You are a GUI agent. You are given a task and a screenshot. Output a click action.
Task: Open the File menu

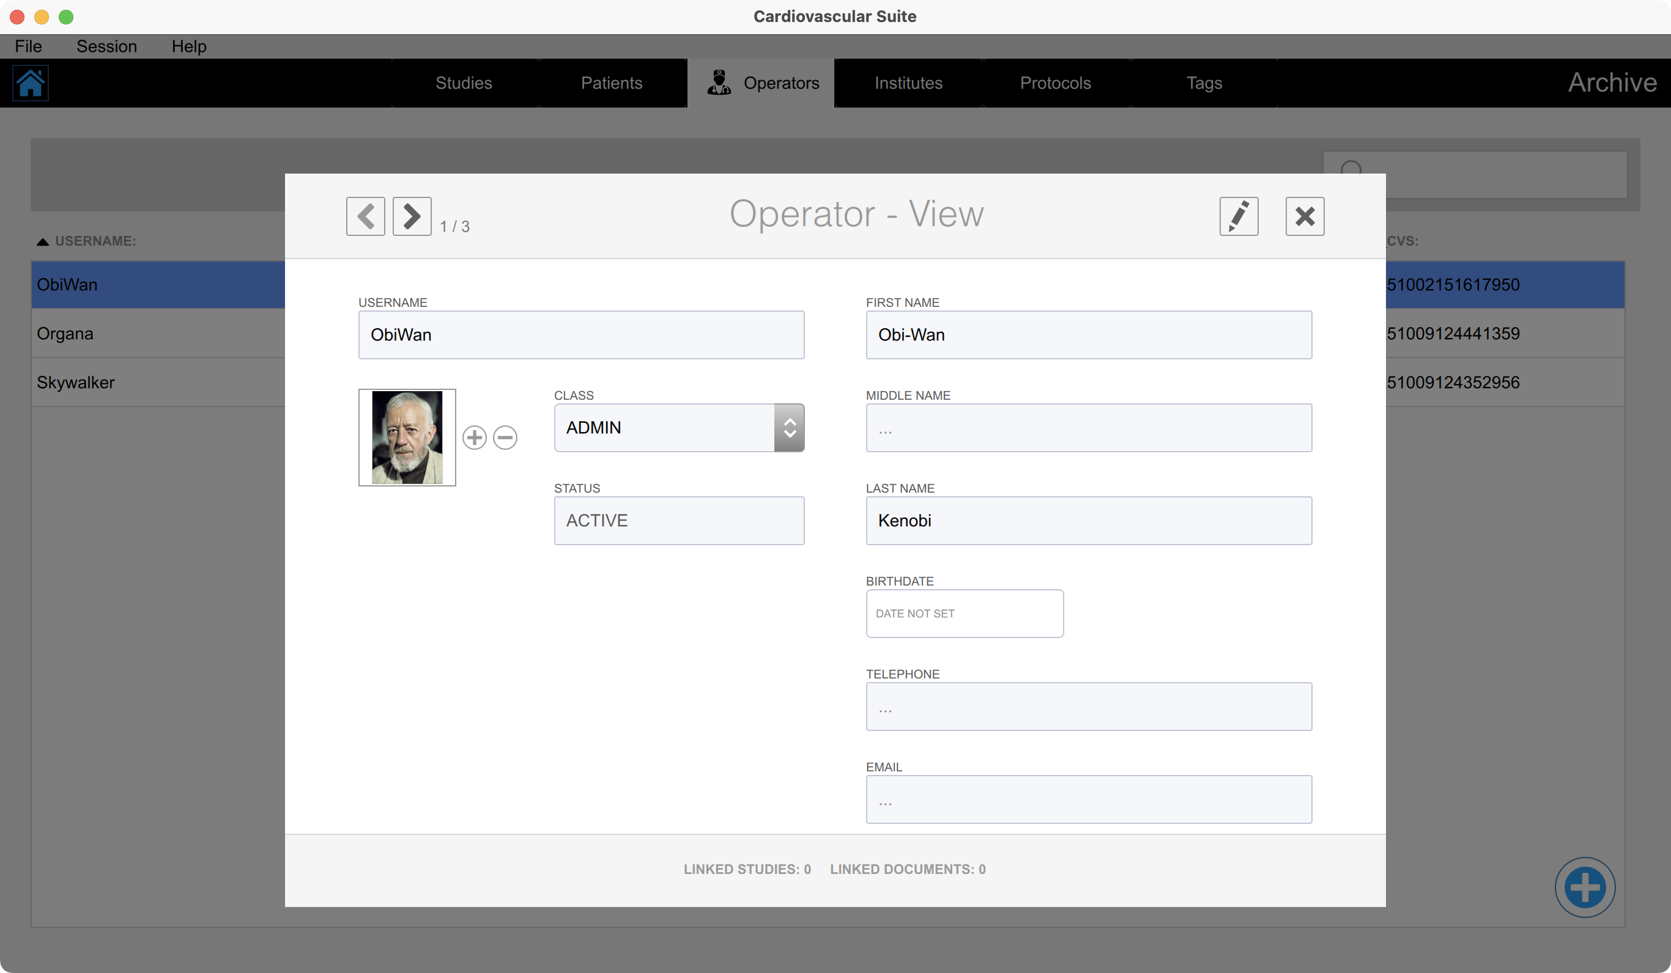28,46
